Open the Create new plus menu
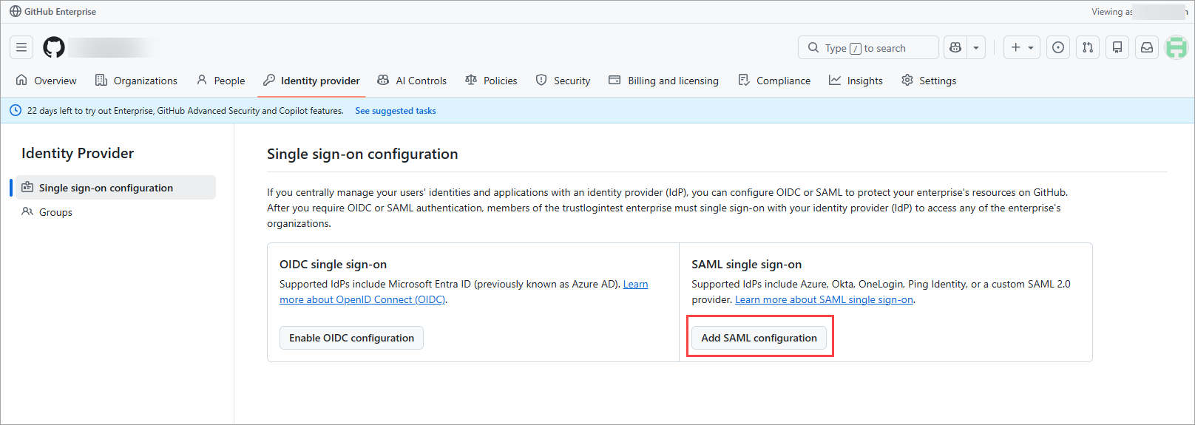 pyautogui.click(x=1022, y=47)
